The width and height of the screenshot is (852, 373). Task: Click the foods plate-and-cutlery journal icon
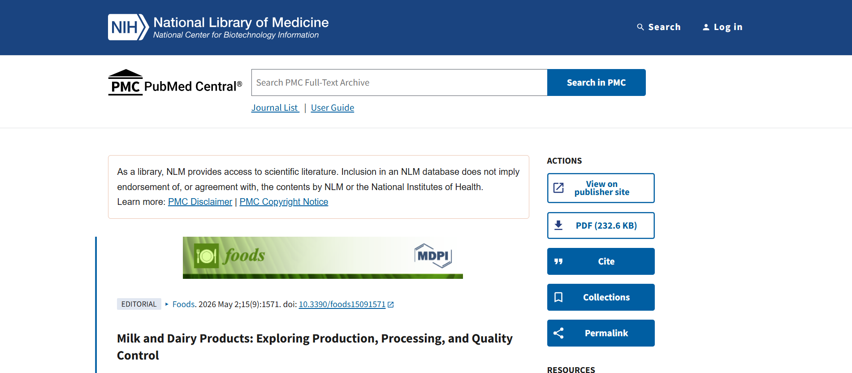coord(206,256)
